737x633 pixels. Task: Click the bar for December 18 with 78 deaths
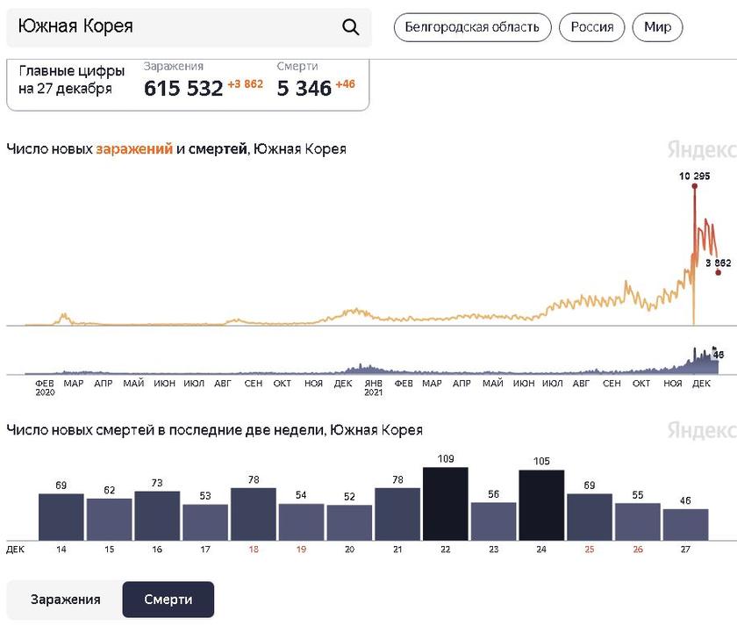[x=253, y=514]
